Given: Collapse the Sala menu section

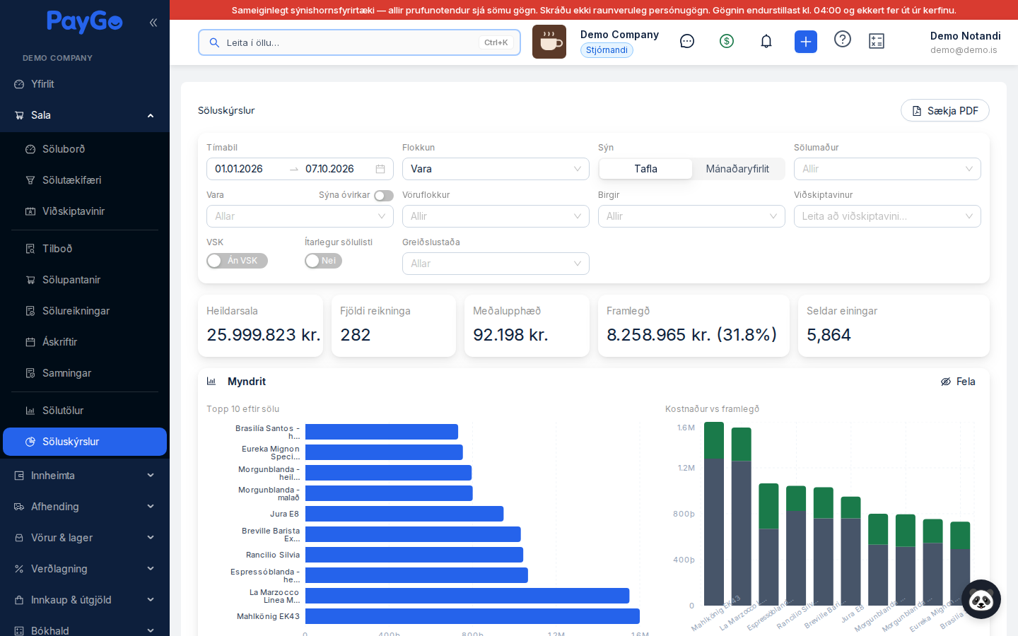Looking at the screenshot, I should [x=85, y=115].
